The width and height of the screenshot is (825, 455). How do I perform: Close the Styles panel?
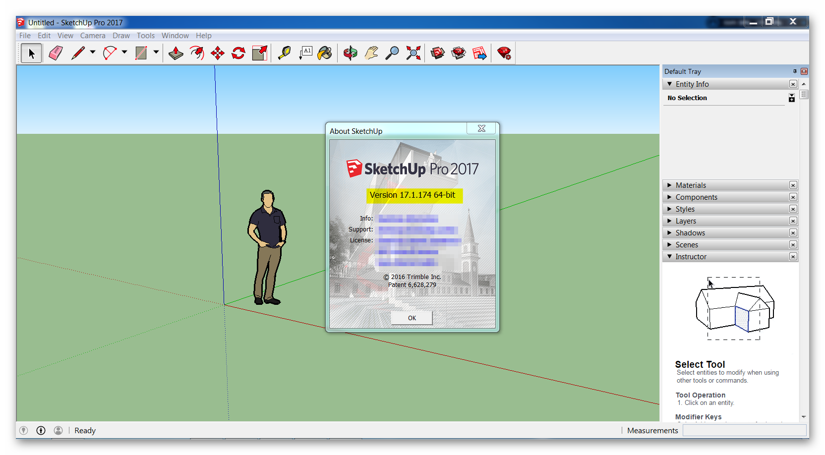(793, 209)
